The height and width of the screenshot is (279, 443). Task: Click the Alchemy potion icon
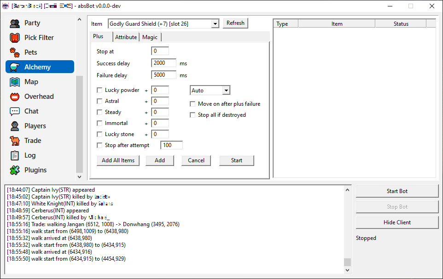tap(15, 67)
